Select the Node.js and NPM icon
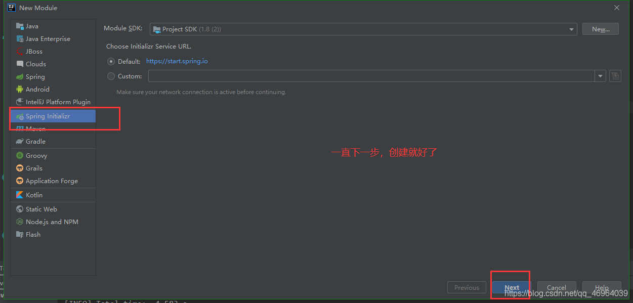The height and width of the screenshot is (303, 633). tap(20, 222)
